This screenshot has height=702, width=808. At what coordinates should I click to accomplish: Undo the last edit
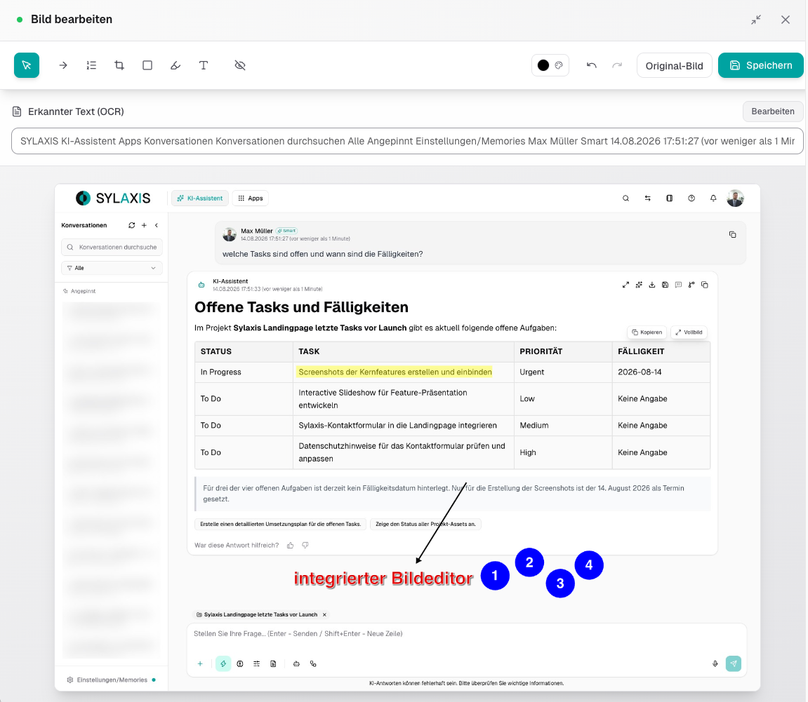592,65
